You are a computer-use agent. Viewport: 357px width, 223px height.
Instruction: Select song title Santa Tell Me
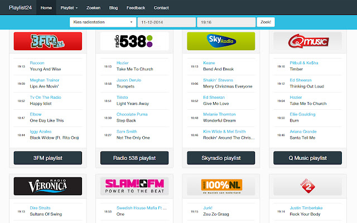click(x=302, y=138)
